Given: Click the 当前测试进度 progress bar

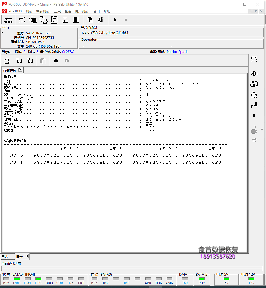Looking at the screenshot, I should point(132,268).
